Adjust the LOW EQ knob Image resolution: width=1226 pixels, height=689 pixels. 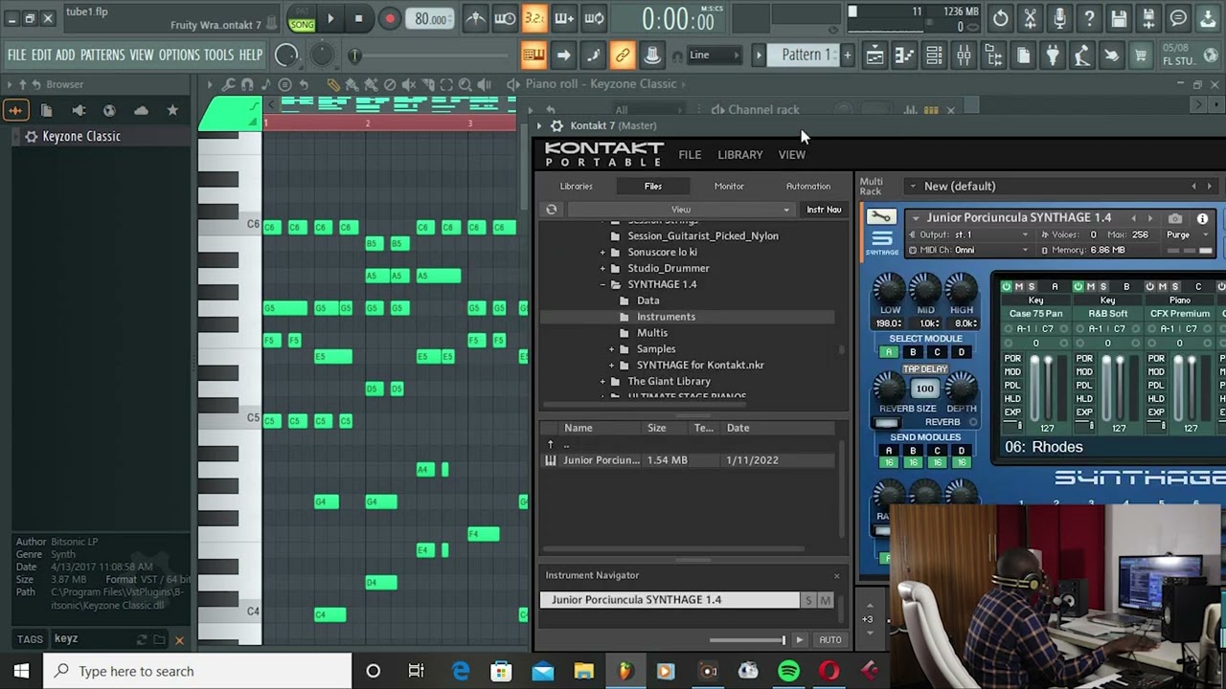click(x=889, y=287)
